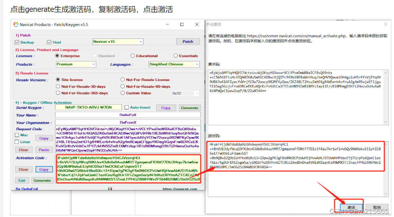Image resolution: width=394 pixels, height=217 pixels.
Task: Click the By DeltaFoX credit text
Action: pyautogui.click(x=27, y=189)
